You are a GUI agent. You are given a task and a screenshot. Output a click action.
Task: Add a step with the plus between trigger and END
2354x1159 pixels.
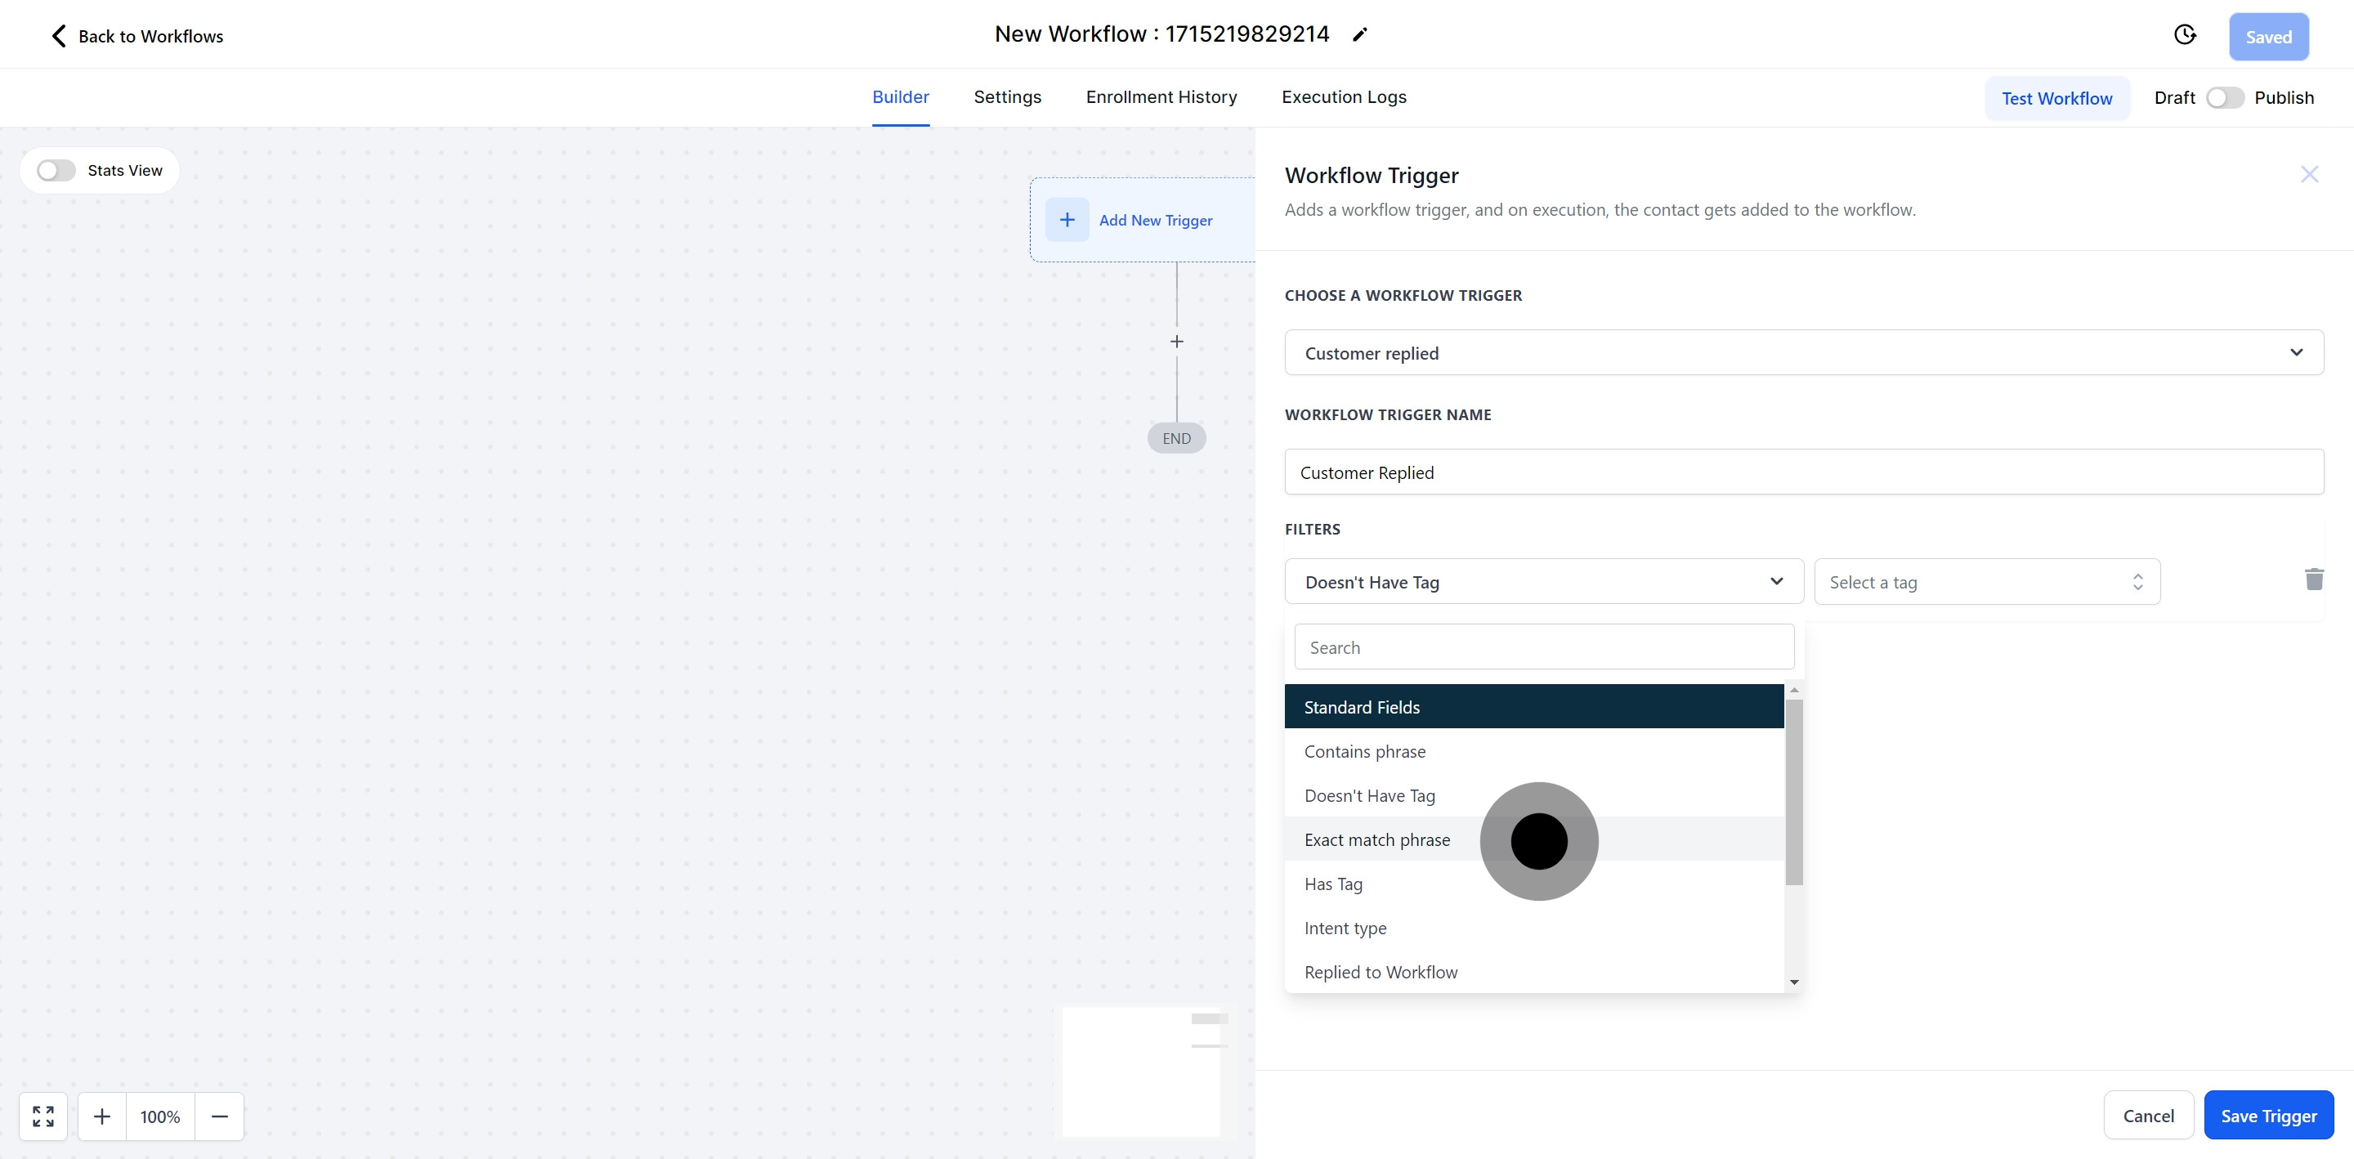point(1177,342)
